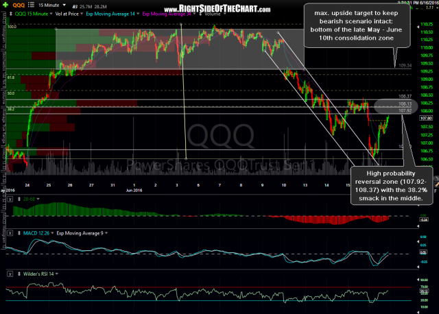Viewport: 439px width, 314px height.
Task: Click the 108.37 price level label
Action: pyautogui.click(x=405, y=96)
